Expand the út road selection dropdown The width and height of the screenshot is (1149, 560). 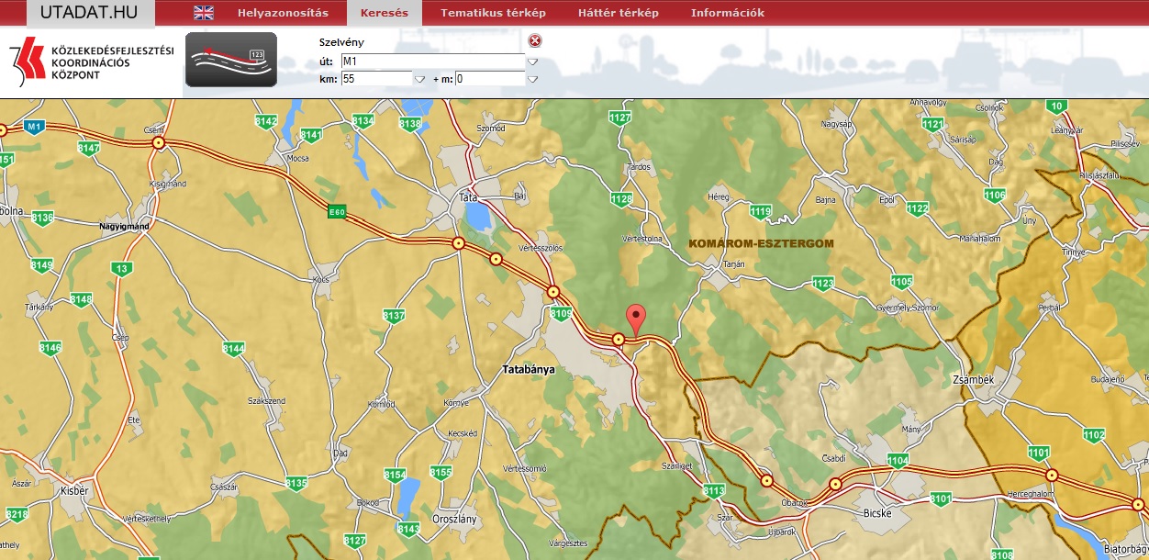(x=532, y=62)
